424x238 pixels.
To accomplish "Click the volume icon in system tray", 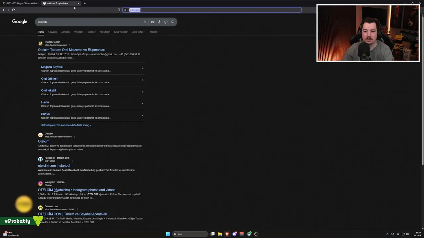I will pyautogui.click(x=407, y=234).
